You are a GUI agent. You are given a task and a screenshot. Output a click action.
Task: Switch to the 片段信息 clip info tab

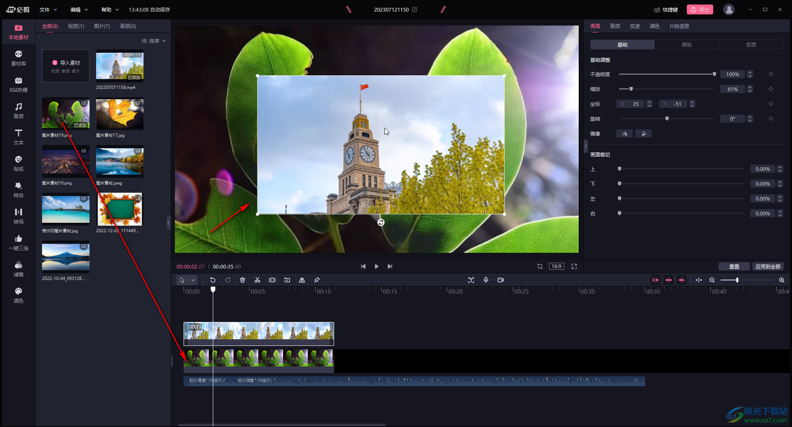pos(679,26)
